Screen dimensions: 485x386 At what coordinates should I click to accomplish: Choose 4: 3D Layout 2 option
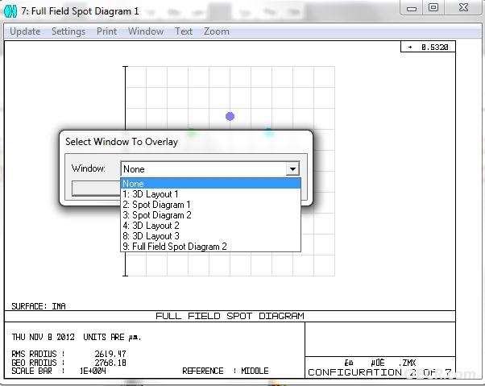tap(210, 226)
